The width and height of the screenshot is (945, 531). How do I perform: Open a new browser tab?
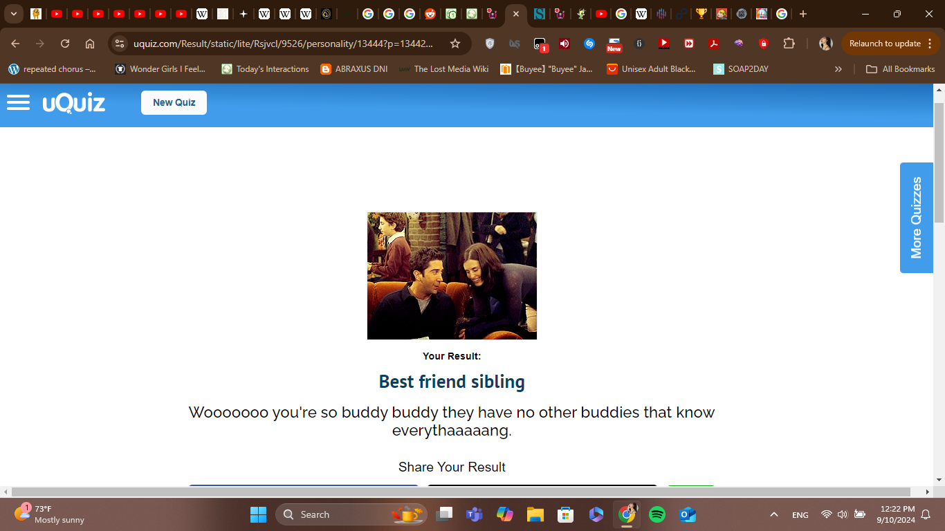(802, 14)
